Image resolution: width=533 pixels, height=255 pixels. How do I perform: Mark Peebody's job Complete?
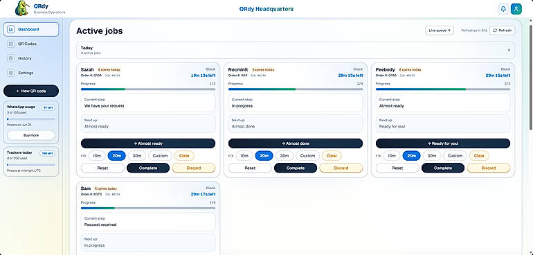(443, 168)
